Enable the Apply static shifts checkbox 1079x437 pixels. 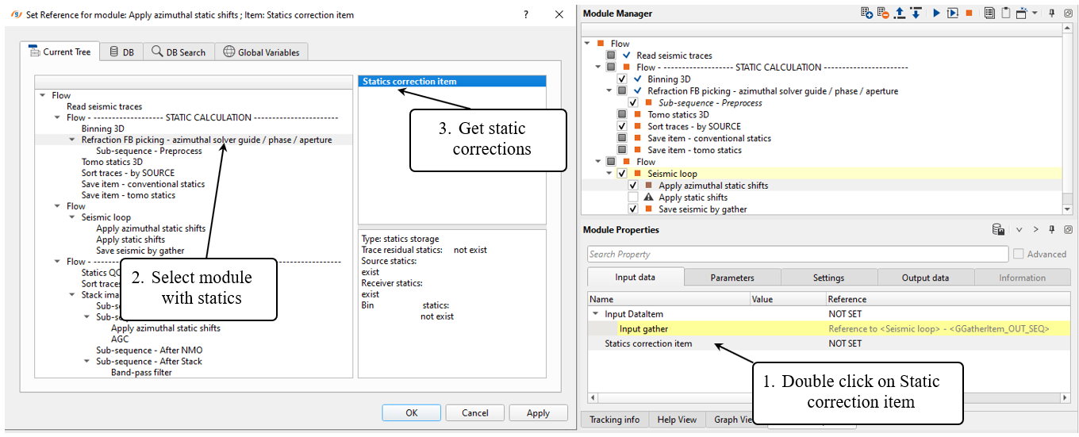(x=633, y=197)
